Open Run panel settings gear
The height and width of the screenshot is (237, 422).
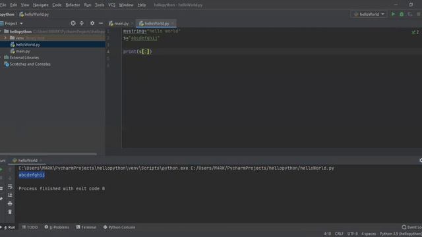point(421,160)
